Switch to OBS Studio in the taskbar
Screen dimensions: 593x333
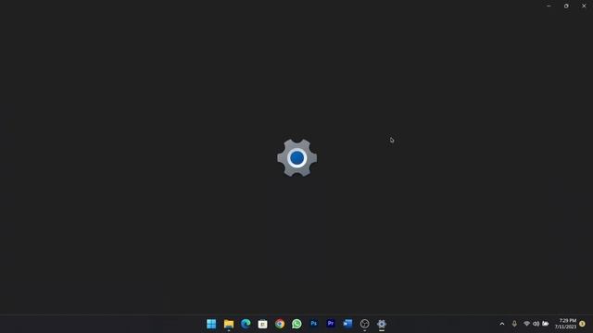pos(364,324)
